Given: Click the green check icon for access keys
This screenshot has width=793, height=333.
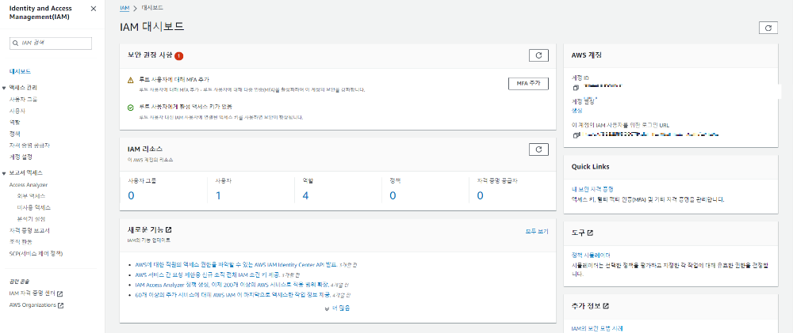Looking at the screenshot, I should click(130, 108).
